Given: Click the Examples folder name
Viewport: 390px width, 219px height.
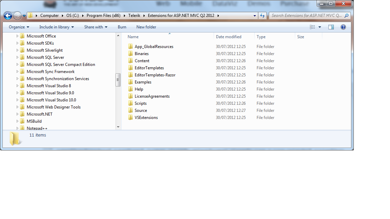Looking at the screenshot, I should 143,82.
